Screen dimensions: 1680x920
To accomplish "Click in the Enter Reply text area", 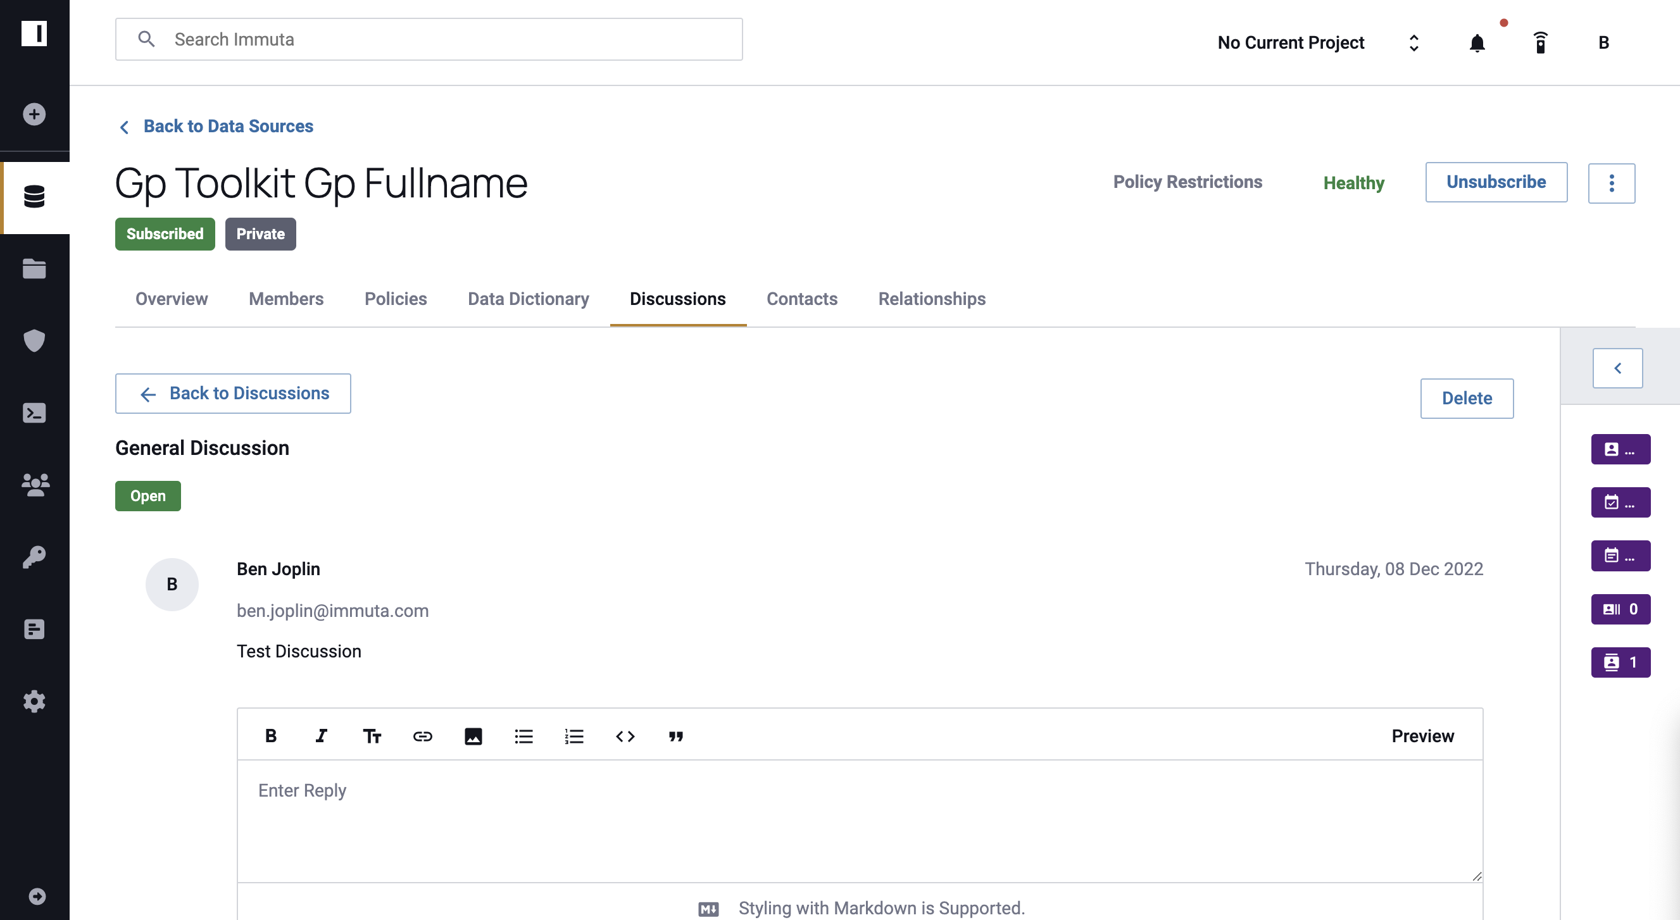I will click(x=860, y=821).
